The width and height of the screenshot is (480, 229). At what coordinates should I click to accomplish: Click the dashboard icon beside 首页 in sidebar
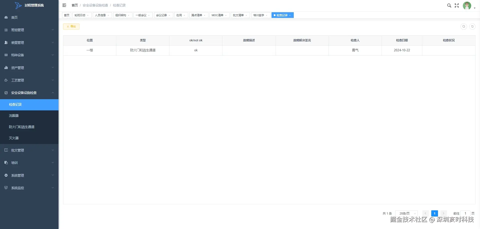pos(6,17)
